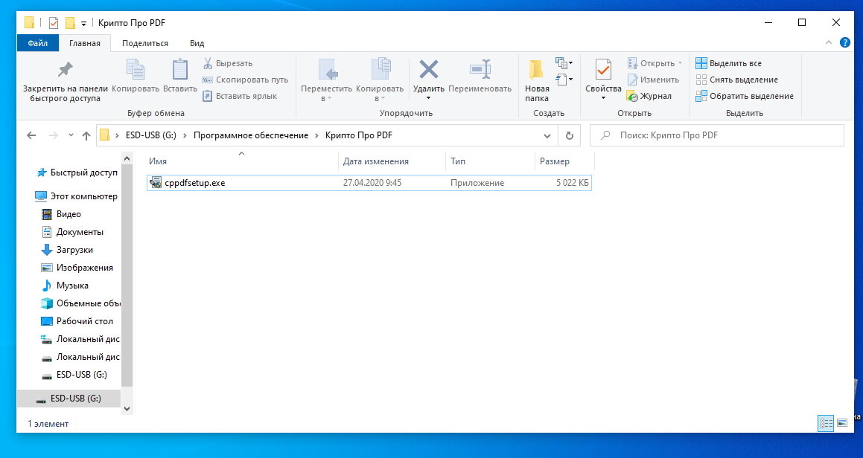The image size is (863, 458).
Task: Open the Удалить dropdown arrow
Action: point(429,98)
